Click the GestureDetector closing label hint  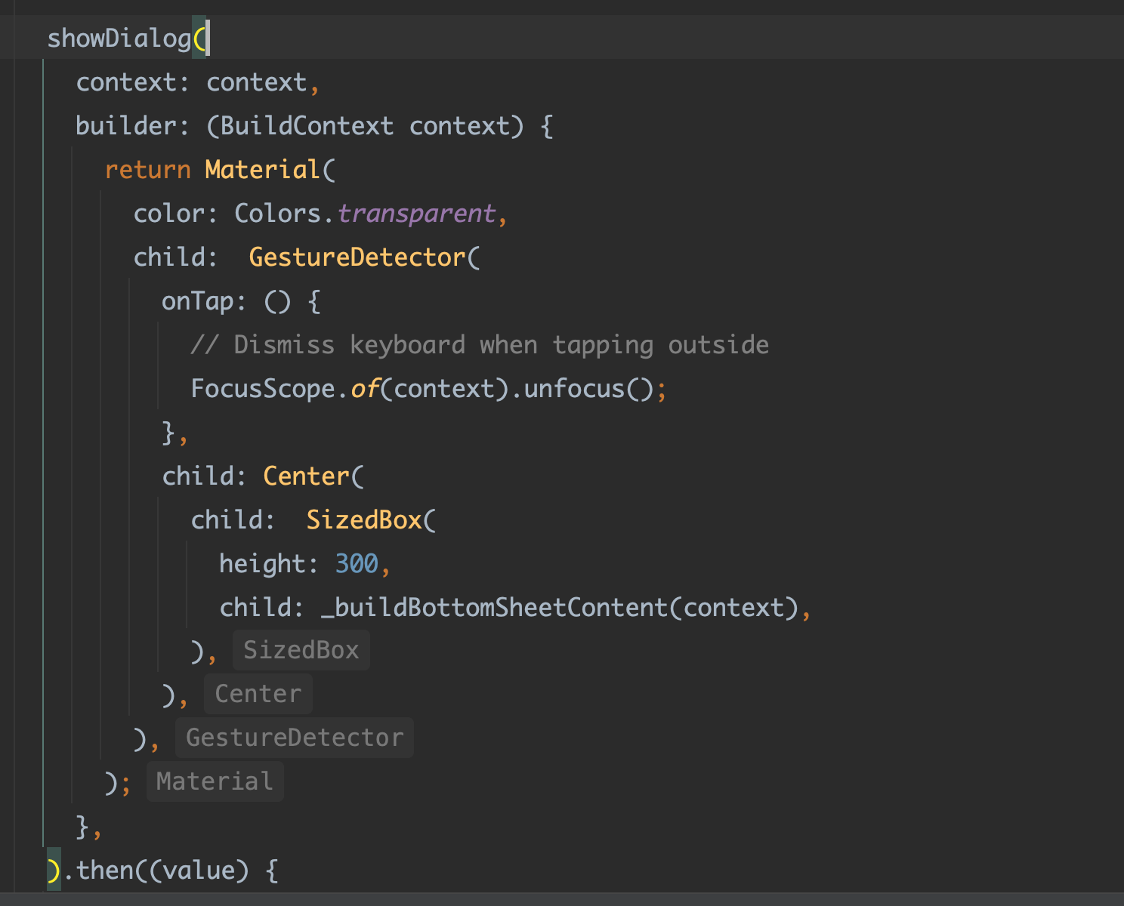coord(294,738)
